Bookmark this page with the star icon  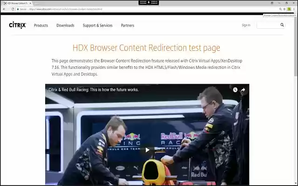284,9
